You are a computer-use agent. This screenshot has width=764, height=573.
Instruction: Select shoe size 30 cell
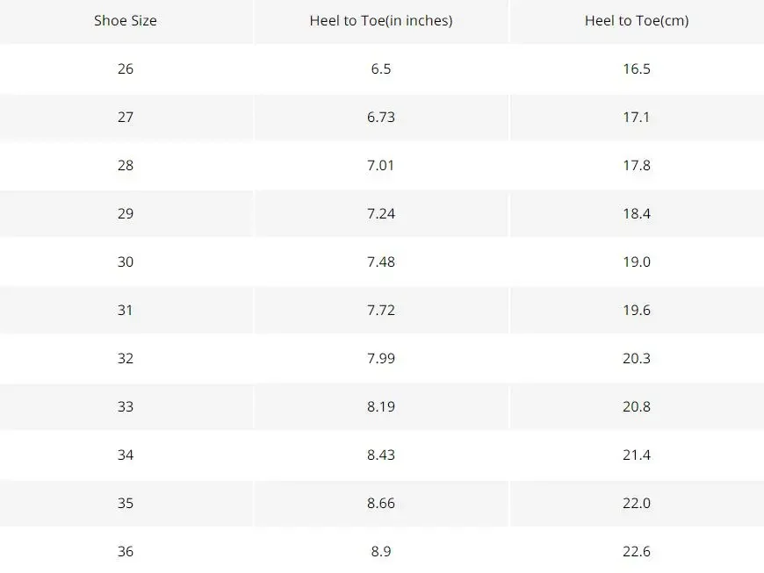(x=126, y=262)
